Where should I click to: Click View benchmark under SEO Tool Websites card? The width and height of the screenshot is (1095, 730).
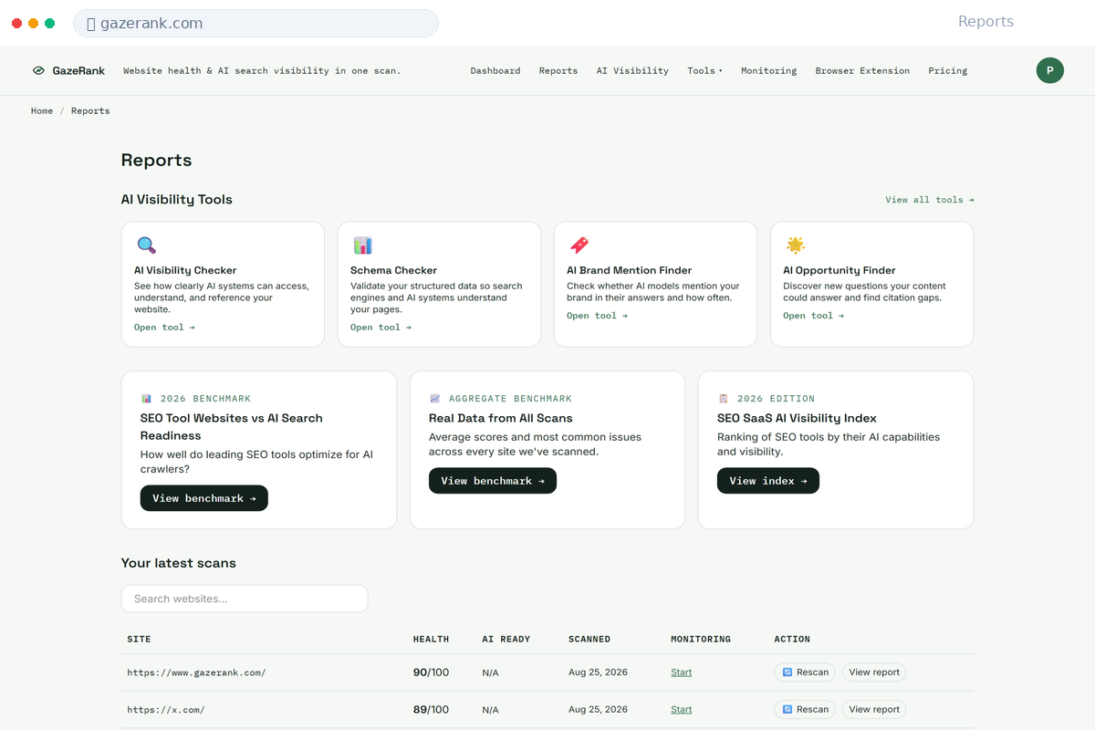(204, 498)
